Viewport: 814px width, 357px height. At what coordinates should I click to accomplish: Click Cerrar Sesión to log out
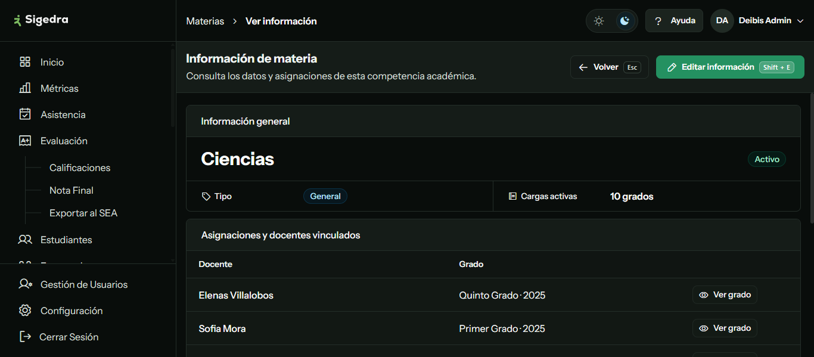click(x=69, y=337)
